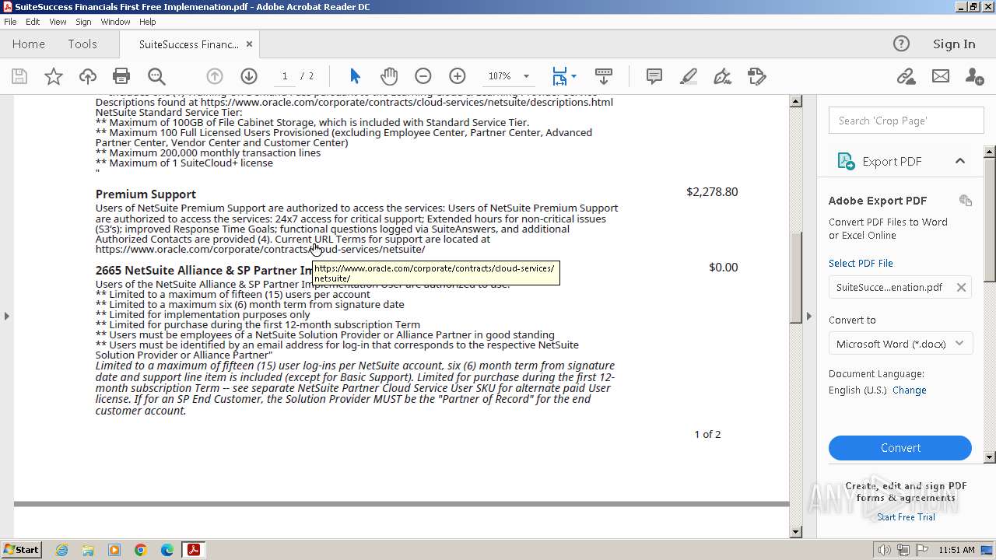Click the '1 of 2' page footer
996x560 pixels.
707,435
